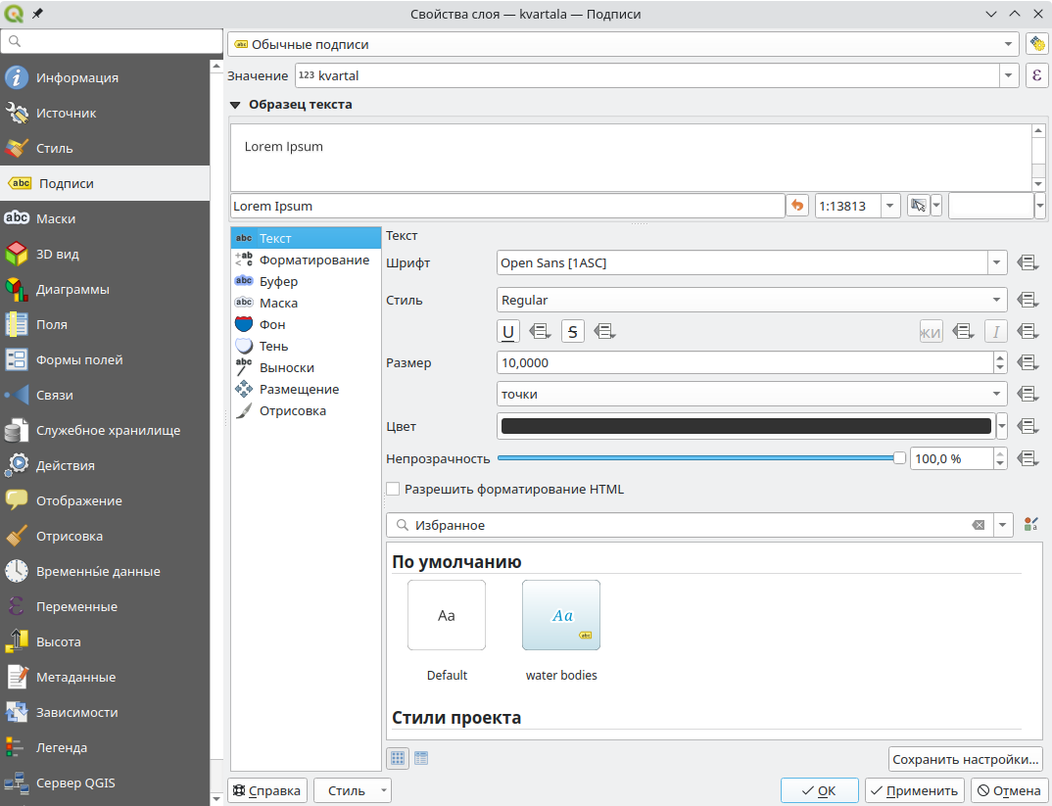
Task: Click the Отмена button
Action: [1008, 790]
